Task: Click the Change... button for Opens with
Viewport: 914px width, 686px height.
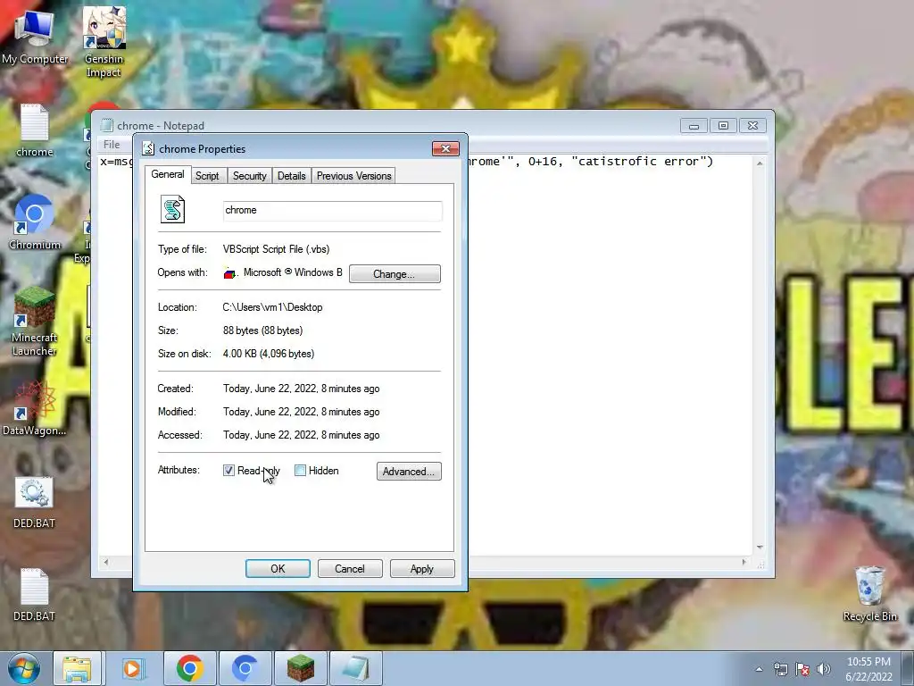Action: [x=395, y=273]
